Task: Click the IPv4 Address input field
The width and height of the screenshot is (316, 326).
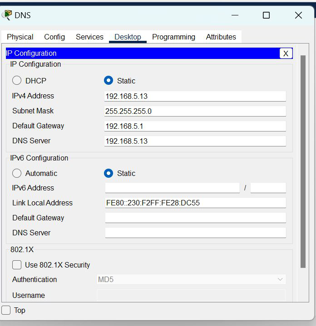Action: tap(195, 96)
